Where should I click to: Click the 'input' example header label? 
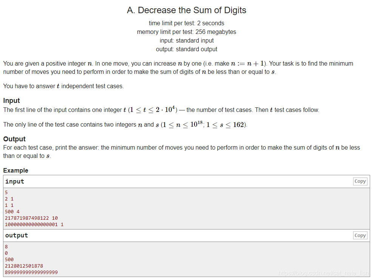[15, 182]
